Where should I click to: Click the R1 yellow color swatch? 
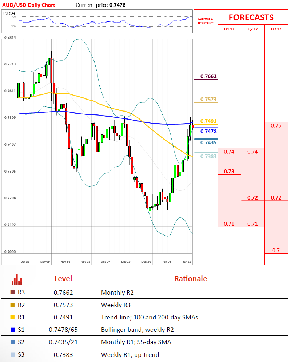point(13,317)
